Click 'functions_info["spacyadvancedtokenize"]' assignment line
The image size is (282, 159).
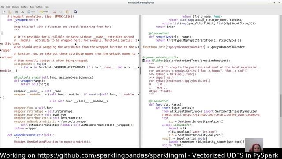point(193,47)
